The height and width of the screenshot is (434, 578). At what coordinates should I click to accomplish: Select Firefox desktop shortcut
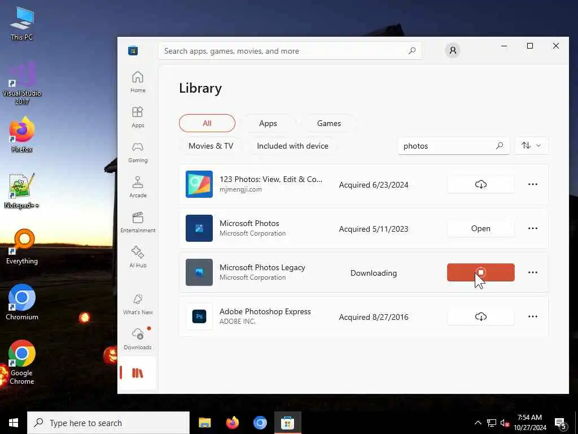point(22,134)
